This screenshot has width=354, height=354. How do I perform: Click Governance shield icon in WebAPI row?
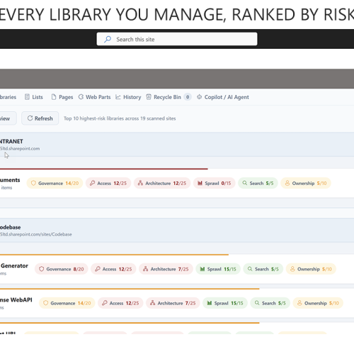pyautogui.click(x=46, y=303)
